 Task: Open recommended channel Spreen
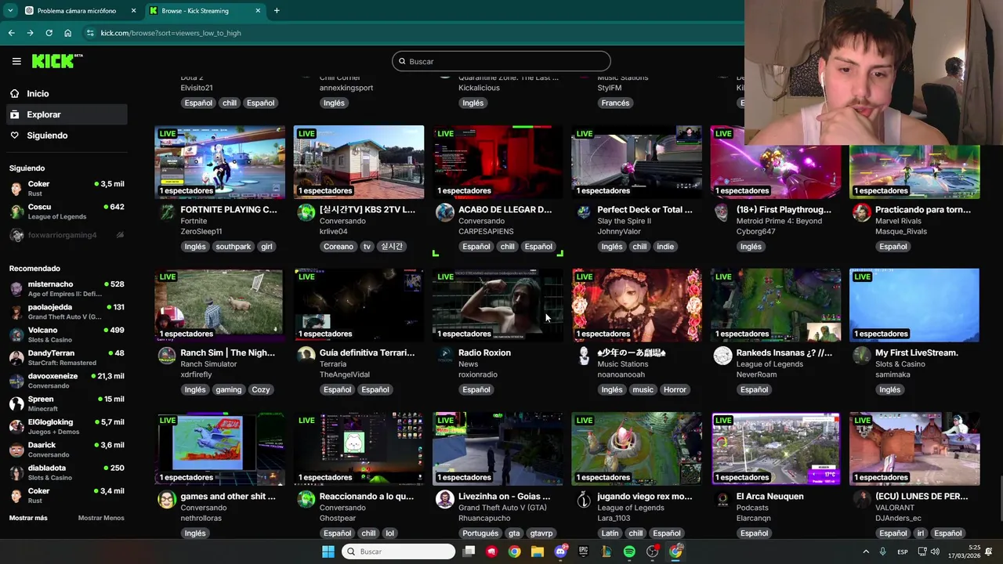pos(66,403)
